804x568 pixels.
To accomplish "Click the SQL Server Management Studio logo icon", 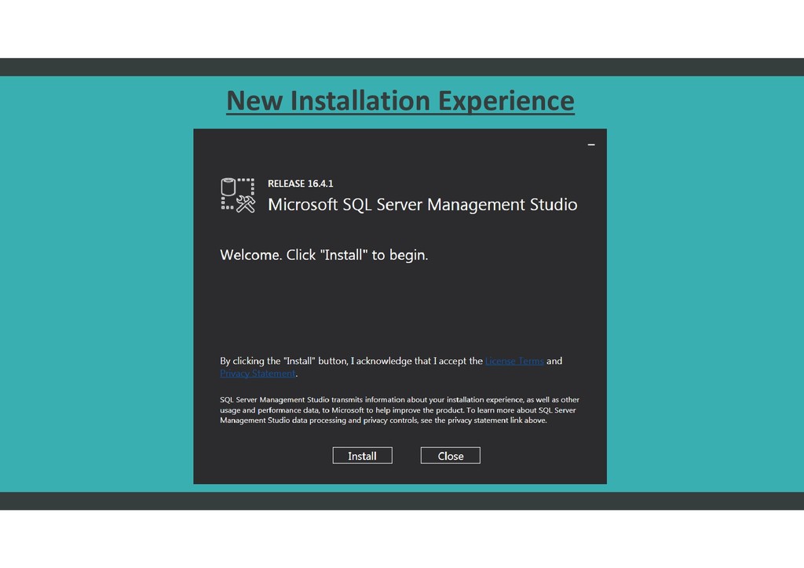I will tap(238, 195).
